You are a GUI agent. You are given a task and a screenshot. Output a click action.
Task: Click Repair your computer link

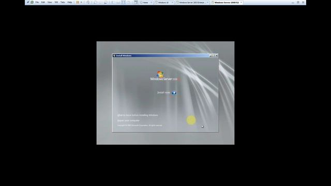[128, 120]
